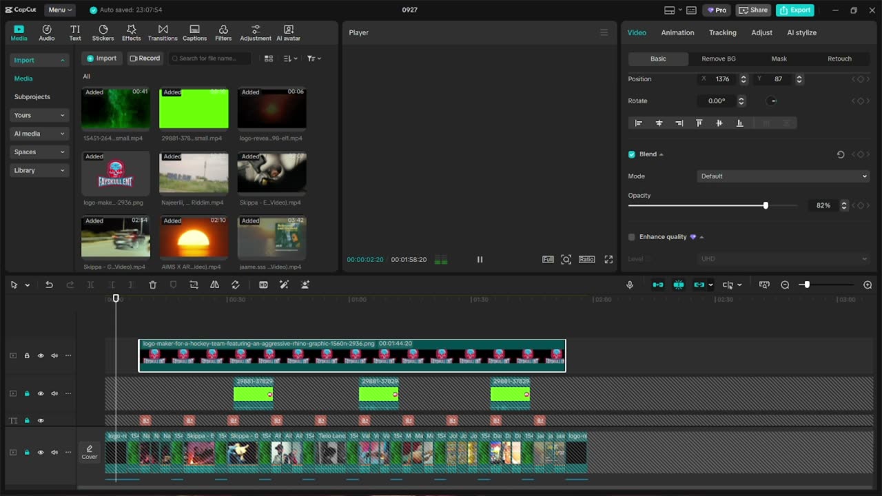Click the undo arrow in timeline toolbar
This screenshot has height=496, width=882.
[49, 285]
